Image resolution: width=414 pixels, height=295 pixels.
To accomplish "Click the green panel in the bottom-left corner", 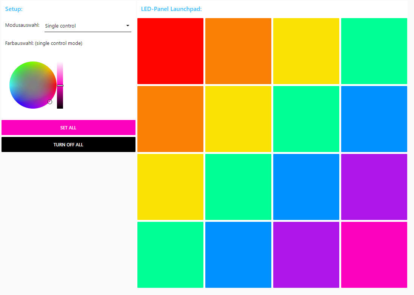I will [x=170, y=255].
